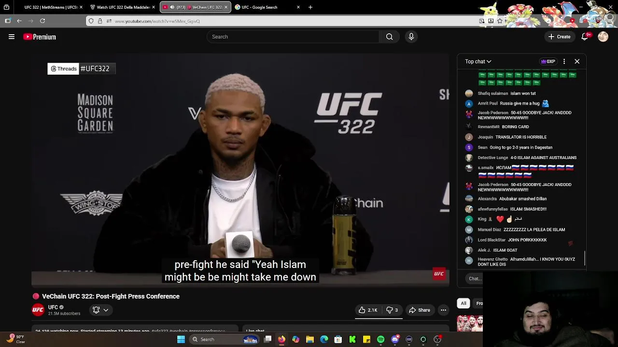Open Sticky Notes from taskbar
The height and width of the screenshot is (347, 618).
[x=366, y=339]
